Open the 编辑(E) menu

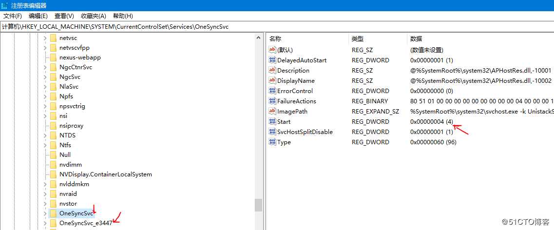click(x=38, y=16)
